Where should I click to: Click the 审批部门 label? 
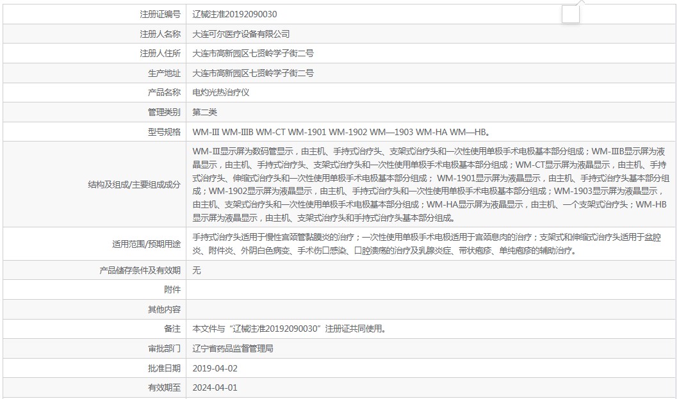(164, 349)
